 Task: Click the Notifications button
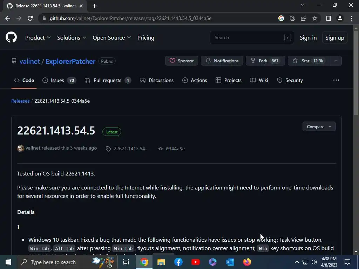(222, 61)
